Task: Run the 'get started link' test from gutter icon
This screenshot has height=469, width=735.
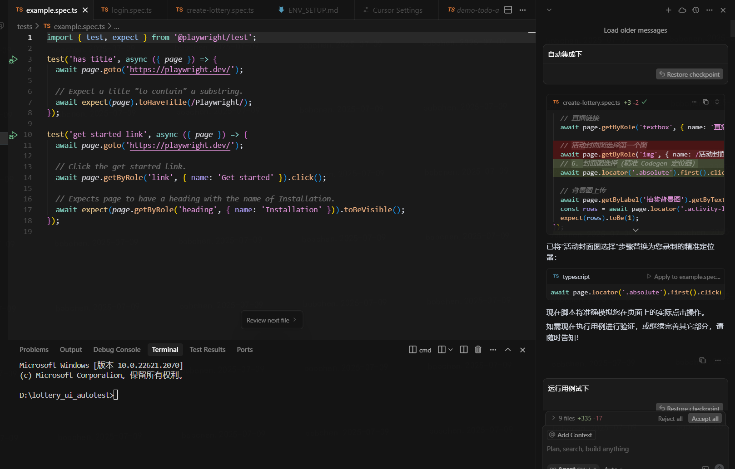Action: (x=13, y=135)
